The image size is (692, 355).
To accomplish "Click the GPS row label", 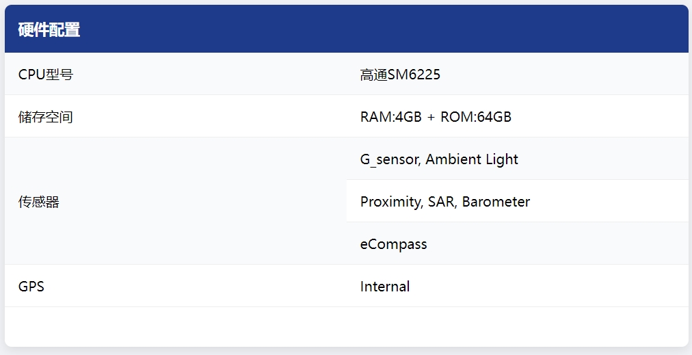I will point(31,287).
